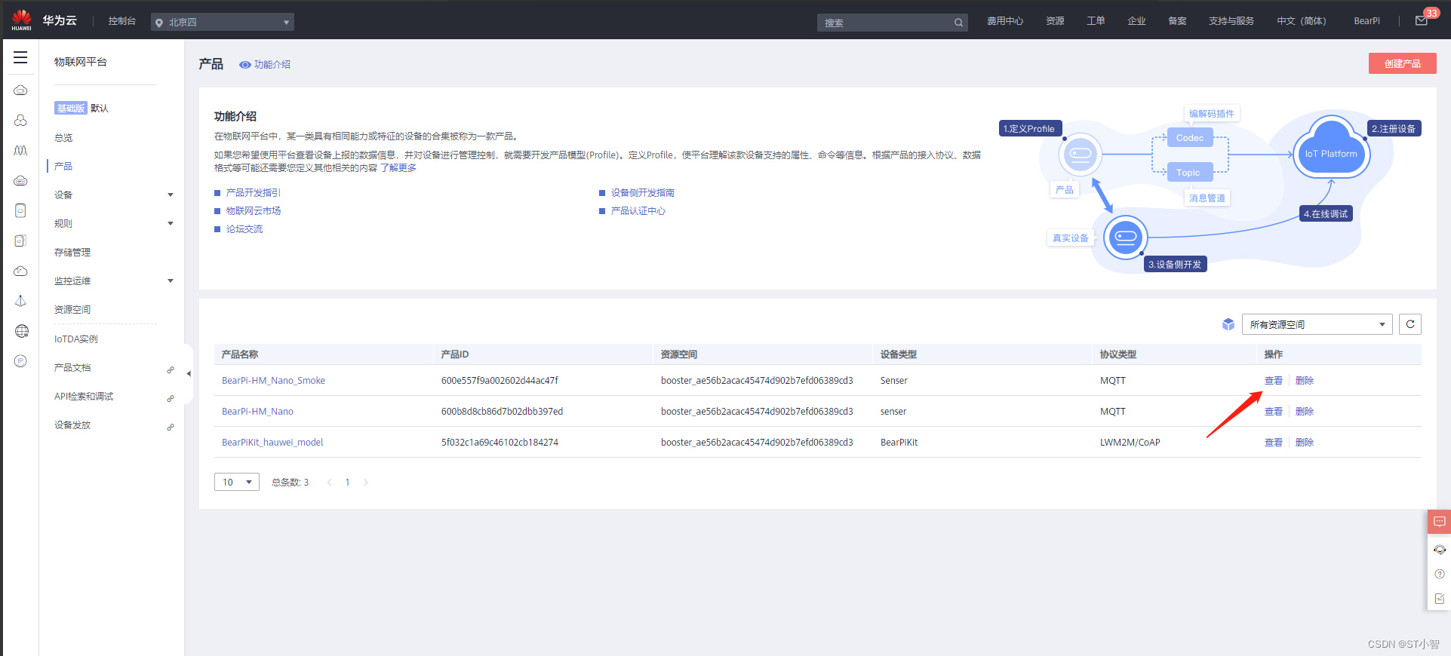This screenshot has height=656, width=1451.
Task: Open the 物联网云市场 link
Action: (254, 211)
